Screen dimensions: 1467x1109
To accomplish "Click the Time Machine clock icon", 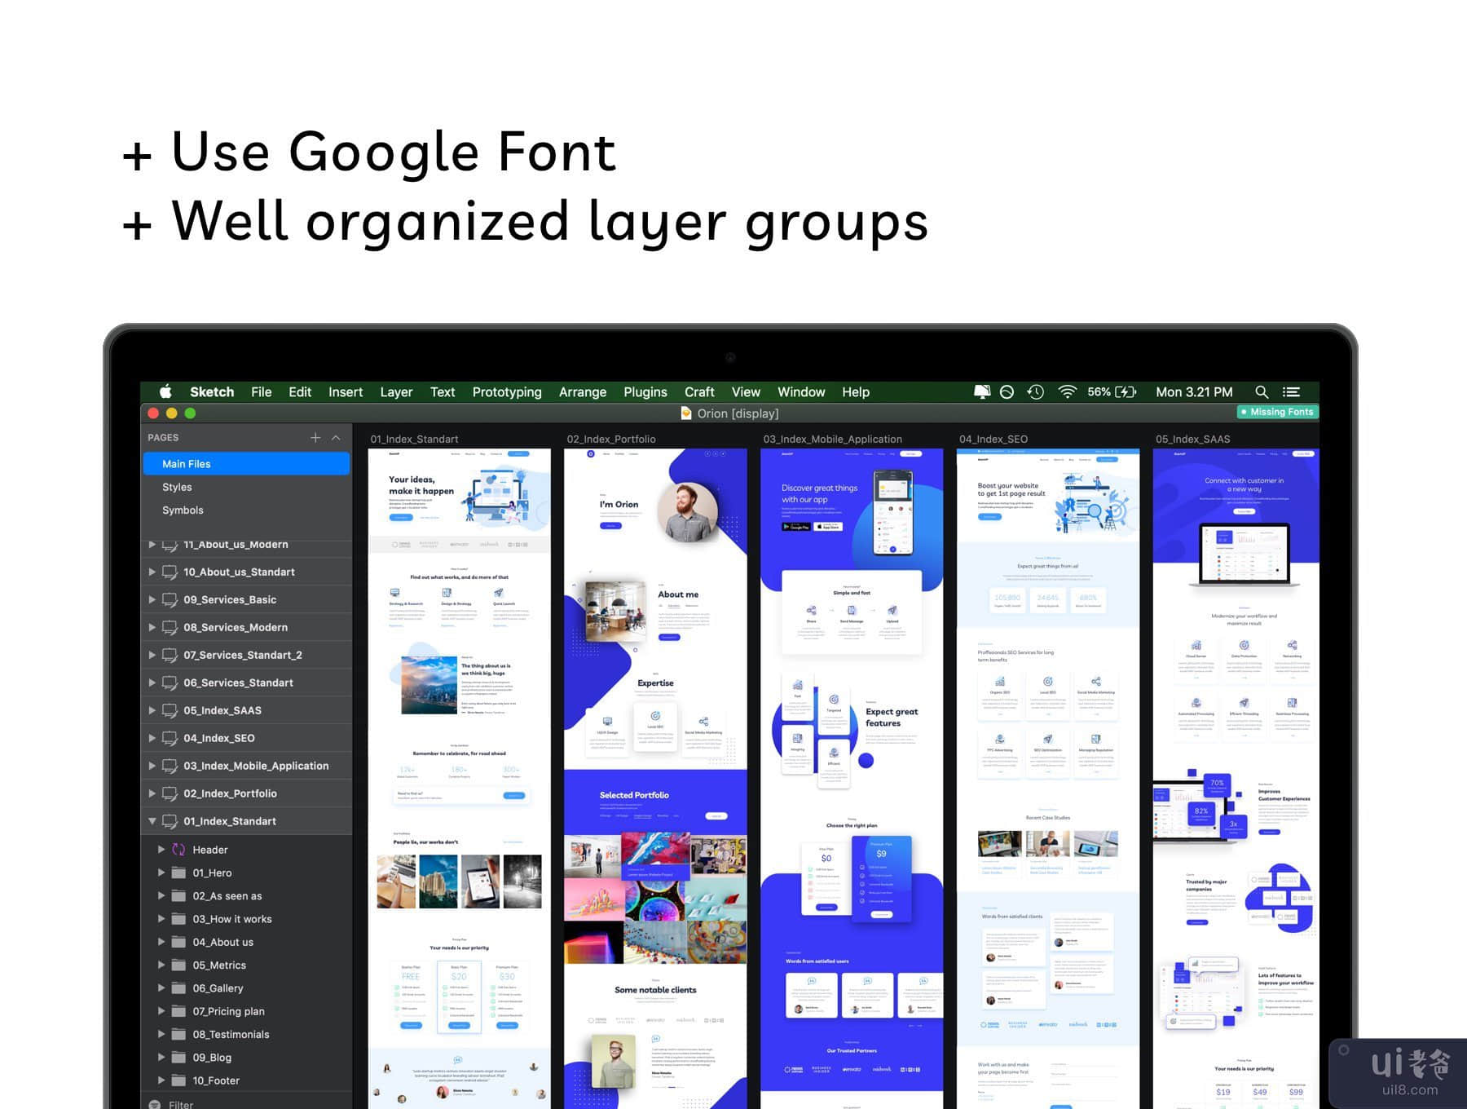I will [x=1036, y=392].
